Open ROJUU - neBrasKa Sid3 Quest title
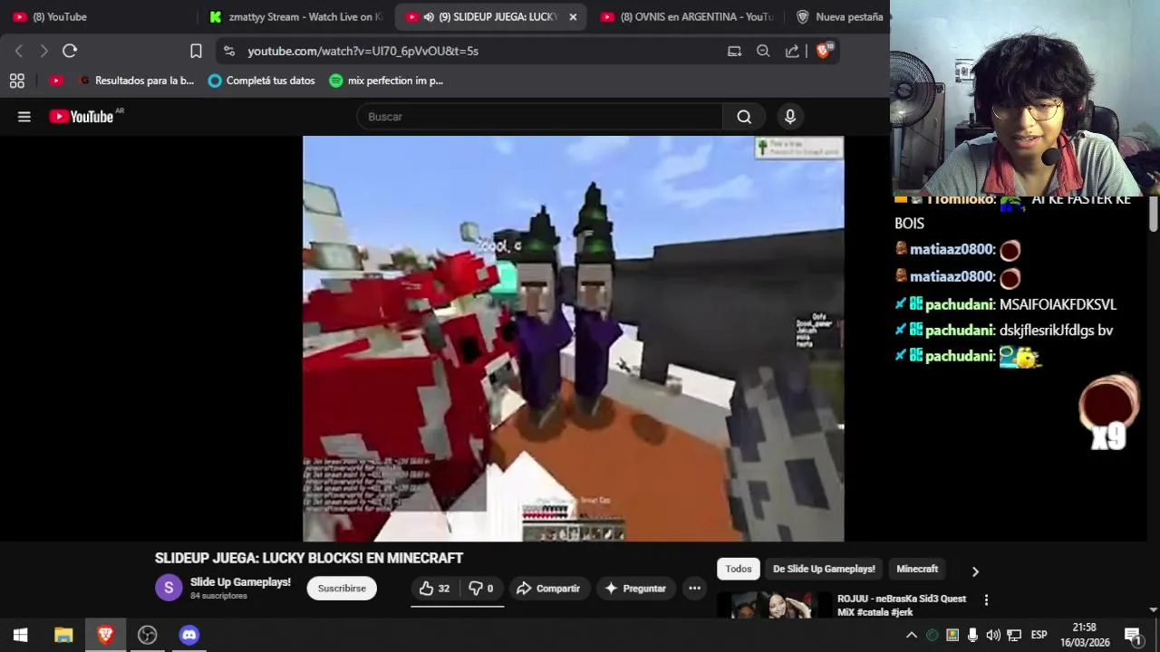Screen dimensions: 1160x652 902,605
